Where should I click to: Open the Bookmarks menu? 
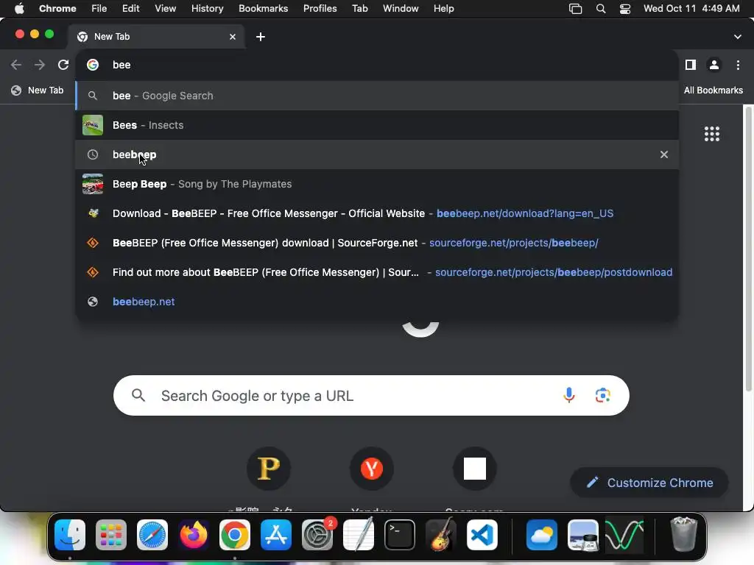click(263, 9)
